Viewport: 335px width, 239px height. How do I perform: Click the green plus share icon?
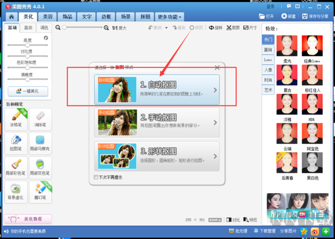pos(326,231)
